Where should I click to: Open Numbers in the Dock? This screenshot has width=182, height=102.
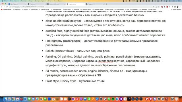click(89, 99)
